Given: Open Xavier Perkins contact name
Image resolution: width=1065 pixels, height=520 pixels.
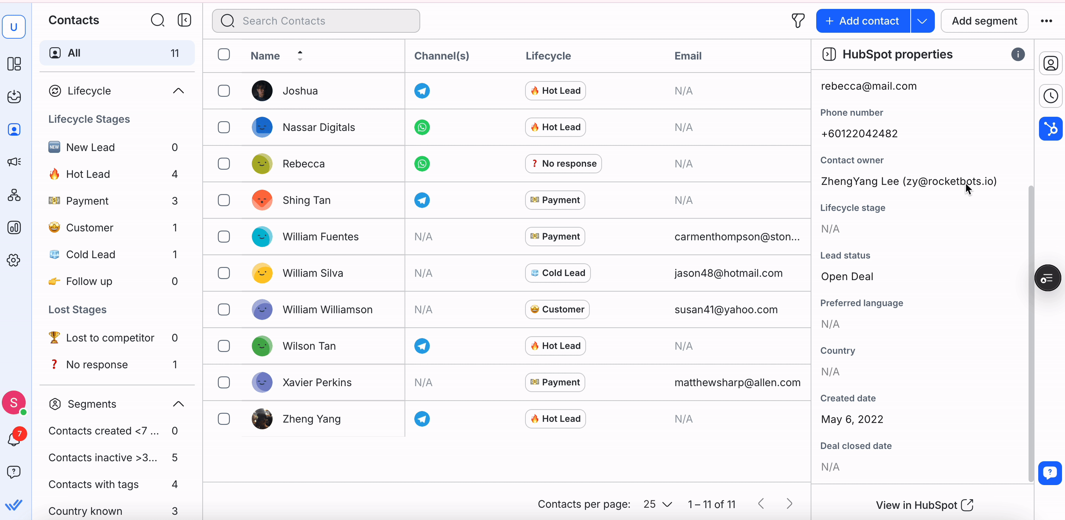Looking at the screenshot, I should pyautogui.click(x=317, y=382).
